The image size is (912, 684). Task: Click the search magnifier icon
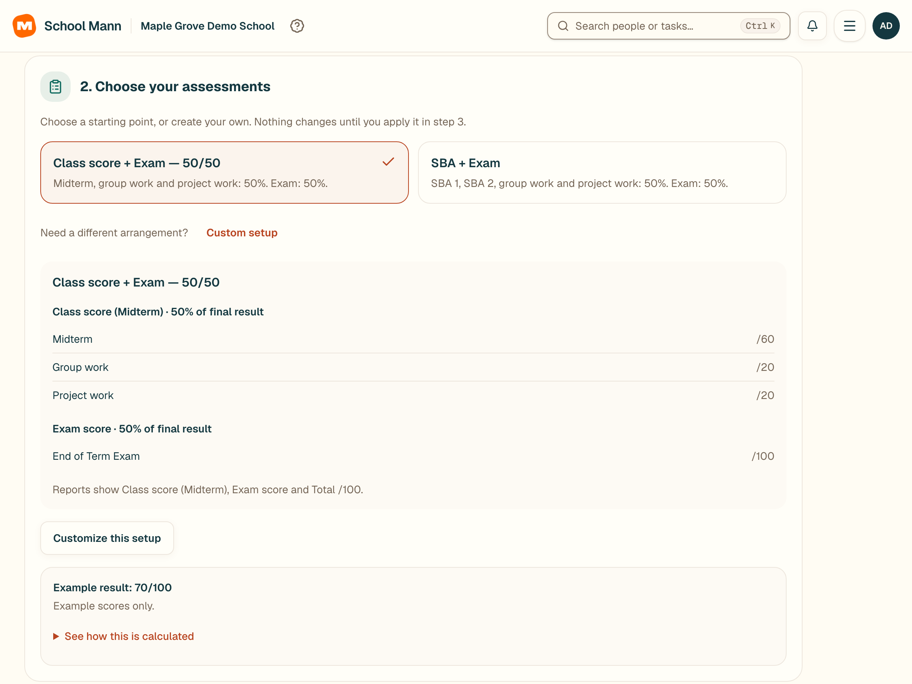[x=563, y=26]
